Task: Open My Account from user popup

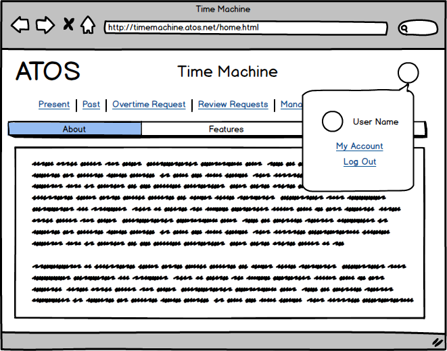Action: tap(359, 146)
